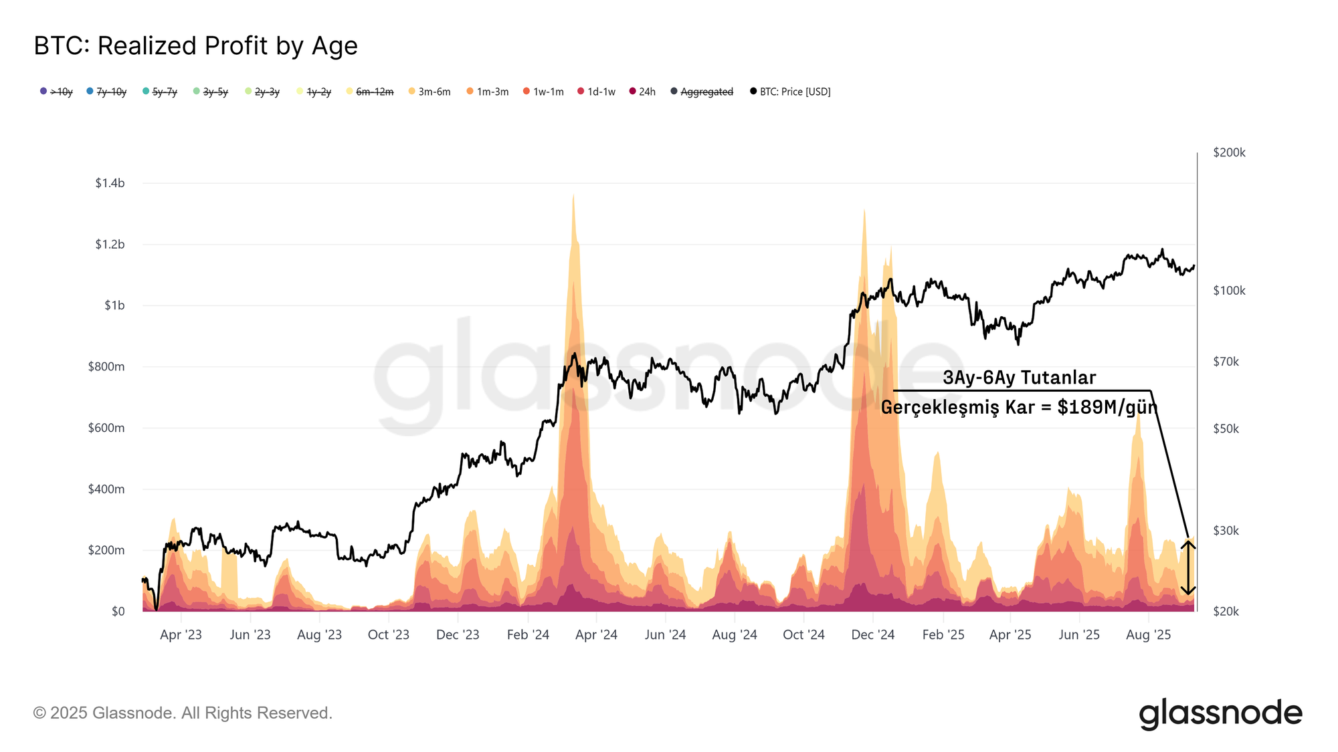
Task: Toggle the BTC: Price [USD] line
Action: pos(790,92)
